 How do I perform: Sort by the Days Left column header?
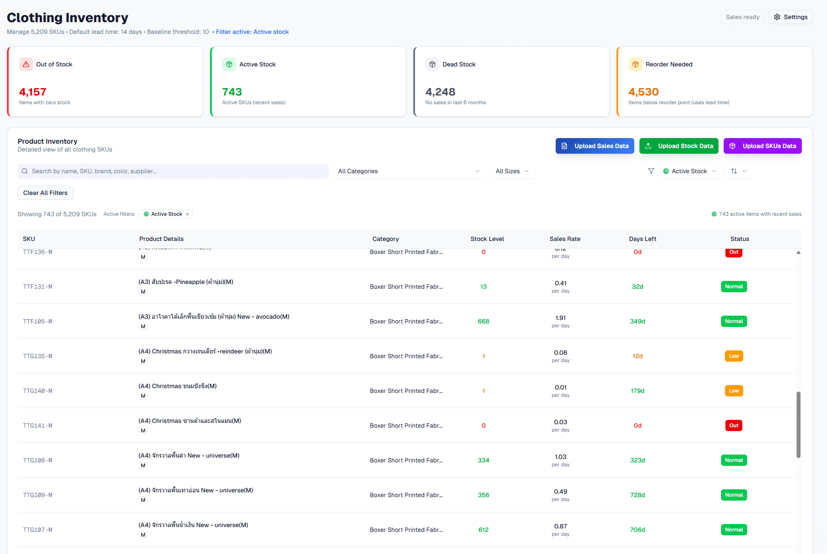pyautogui.click(x=642, y=239)
